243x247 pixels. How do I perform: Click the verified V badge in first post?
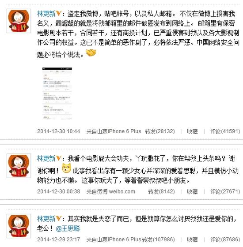point(58,14)
